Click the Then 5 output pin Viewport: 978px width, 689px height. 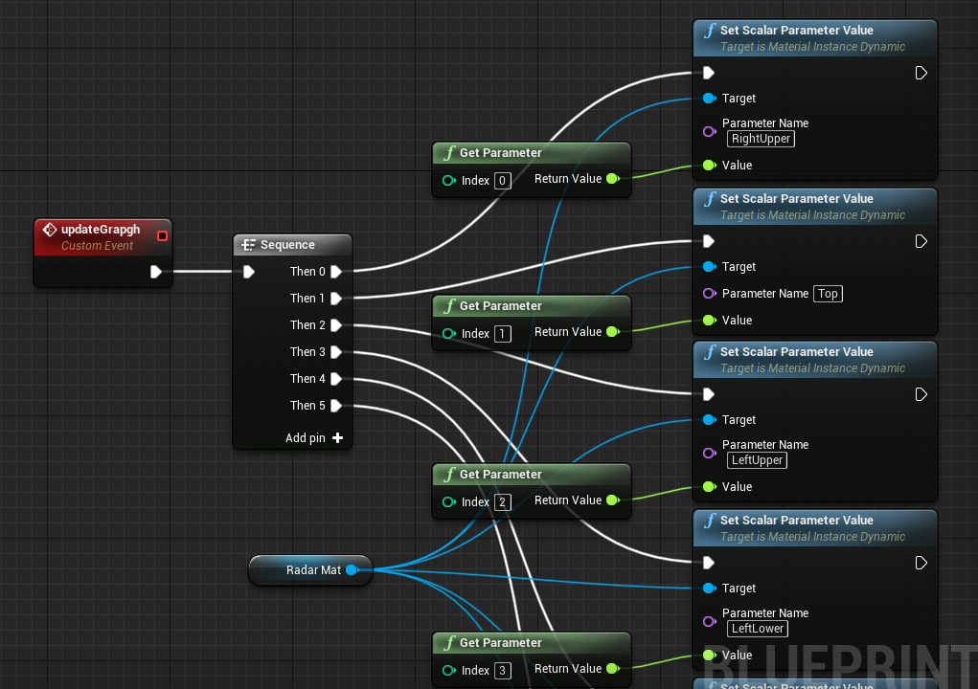tap(336, 406)
